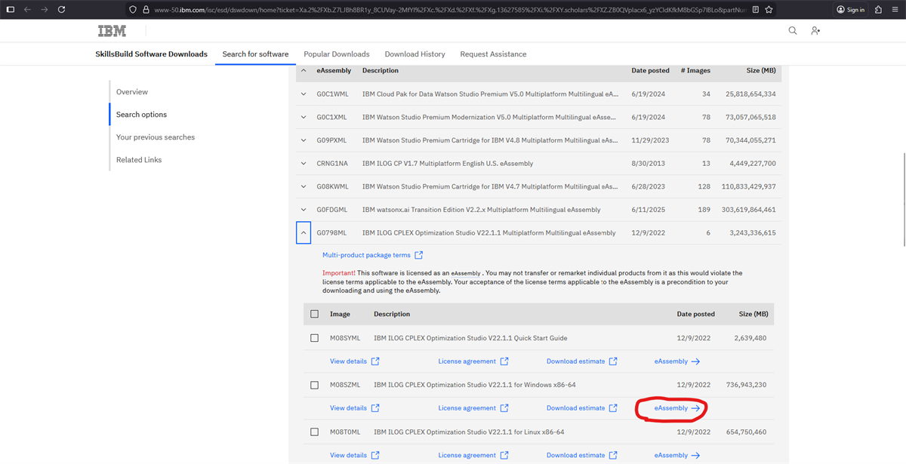Click external-link icon after License agreement for M08T0ML
Screen dimensions: 906x464
(x=504, y=456)
